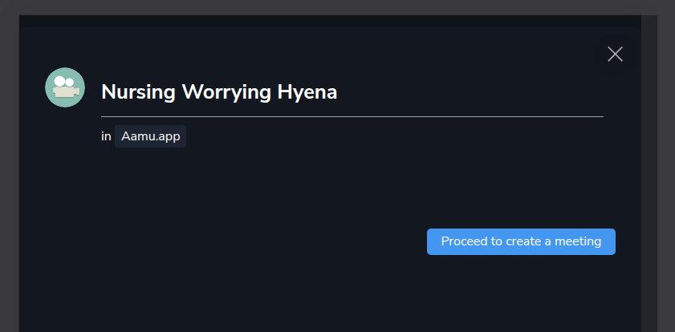Click the scrollbar strip right of the dialog
Screen dimensions: 675x332
pos(649,173)
